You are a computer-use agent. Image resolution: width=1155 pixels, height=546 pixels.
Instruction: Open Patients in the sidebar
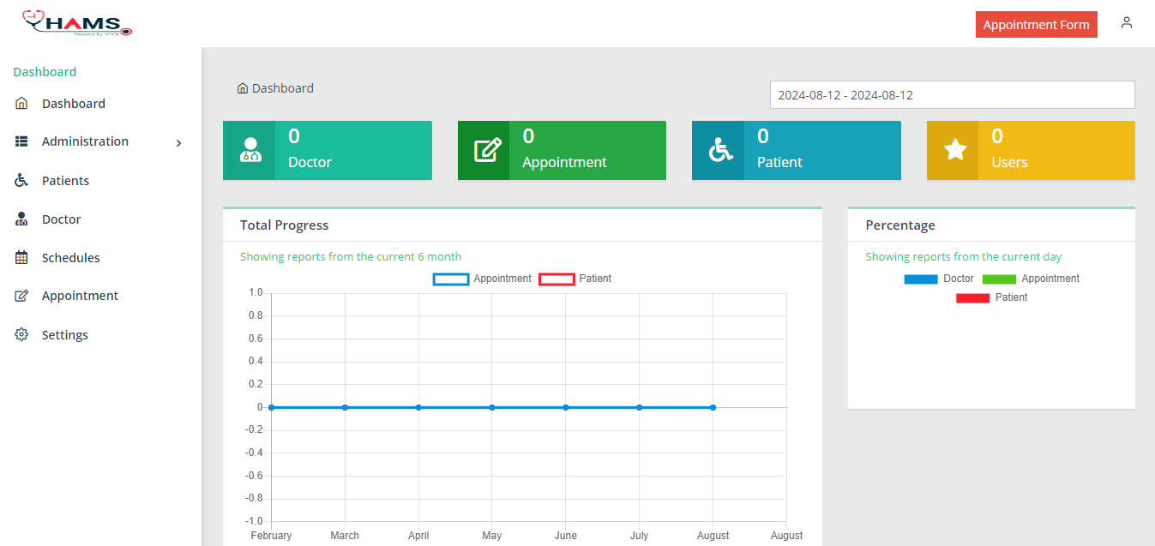pyautogui.click(x=65, y=181)
